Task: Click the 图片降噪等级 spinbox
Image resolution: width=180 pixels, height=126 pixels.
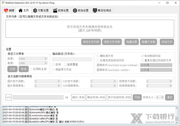Action: click(47, 86)
